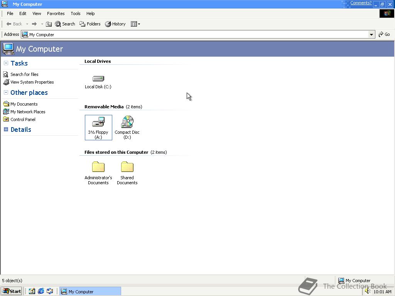This screenshot has width=395, height=296.
Task: Expand the Address bar dropdown arrow
Action: (x=371, y=34)
